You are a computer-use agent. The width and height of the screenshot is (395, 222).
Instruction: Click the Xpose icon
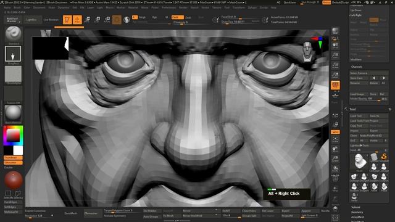335,217
